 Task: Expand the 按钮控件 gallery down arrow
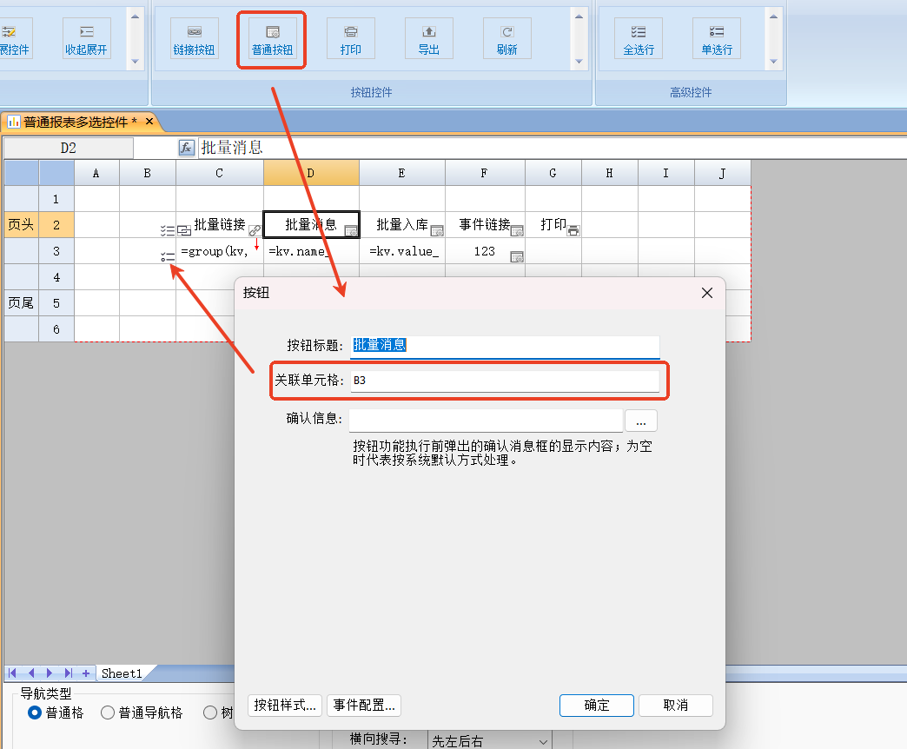(579, 61)
